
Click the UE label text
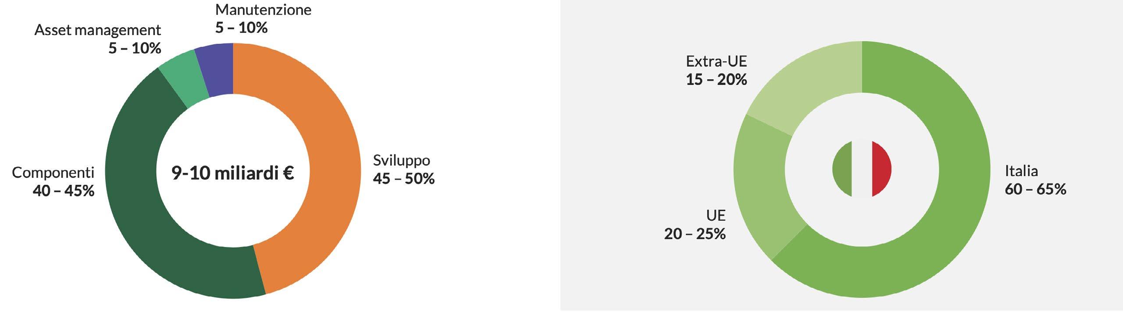(x=716, y=215)
